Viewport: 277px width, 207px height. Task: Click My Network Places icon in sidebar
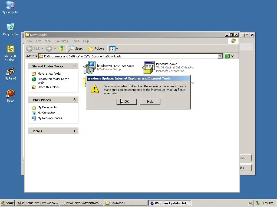coord(34,118)
